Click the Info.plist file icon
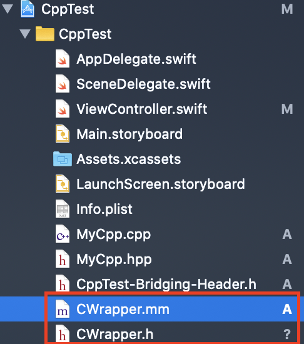Image resolution: width=304 pixels, height=344 pixels. [63, 209]
